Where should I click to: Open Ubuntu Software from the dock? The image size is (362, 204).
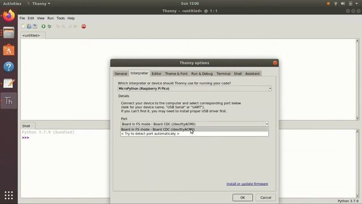[x=9, y=50]
